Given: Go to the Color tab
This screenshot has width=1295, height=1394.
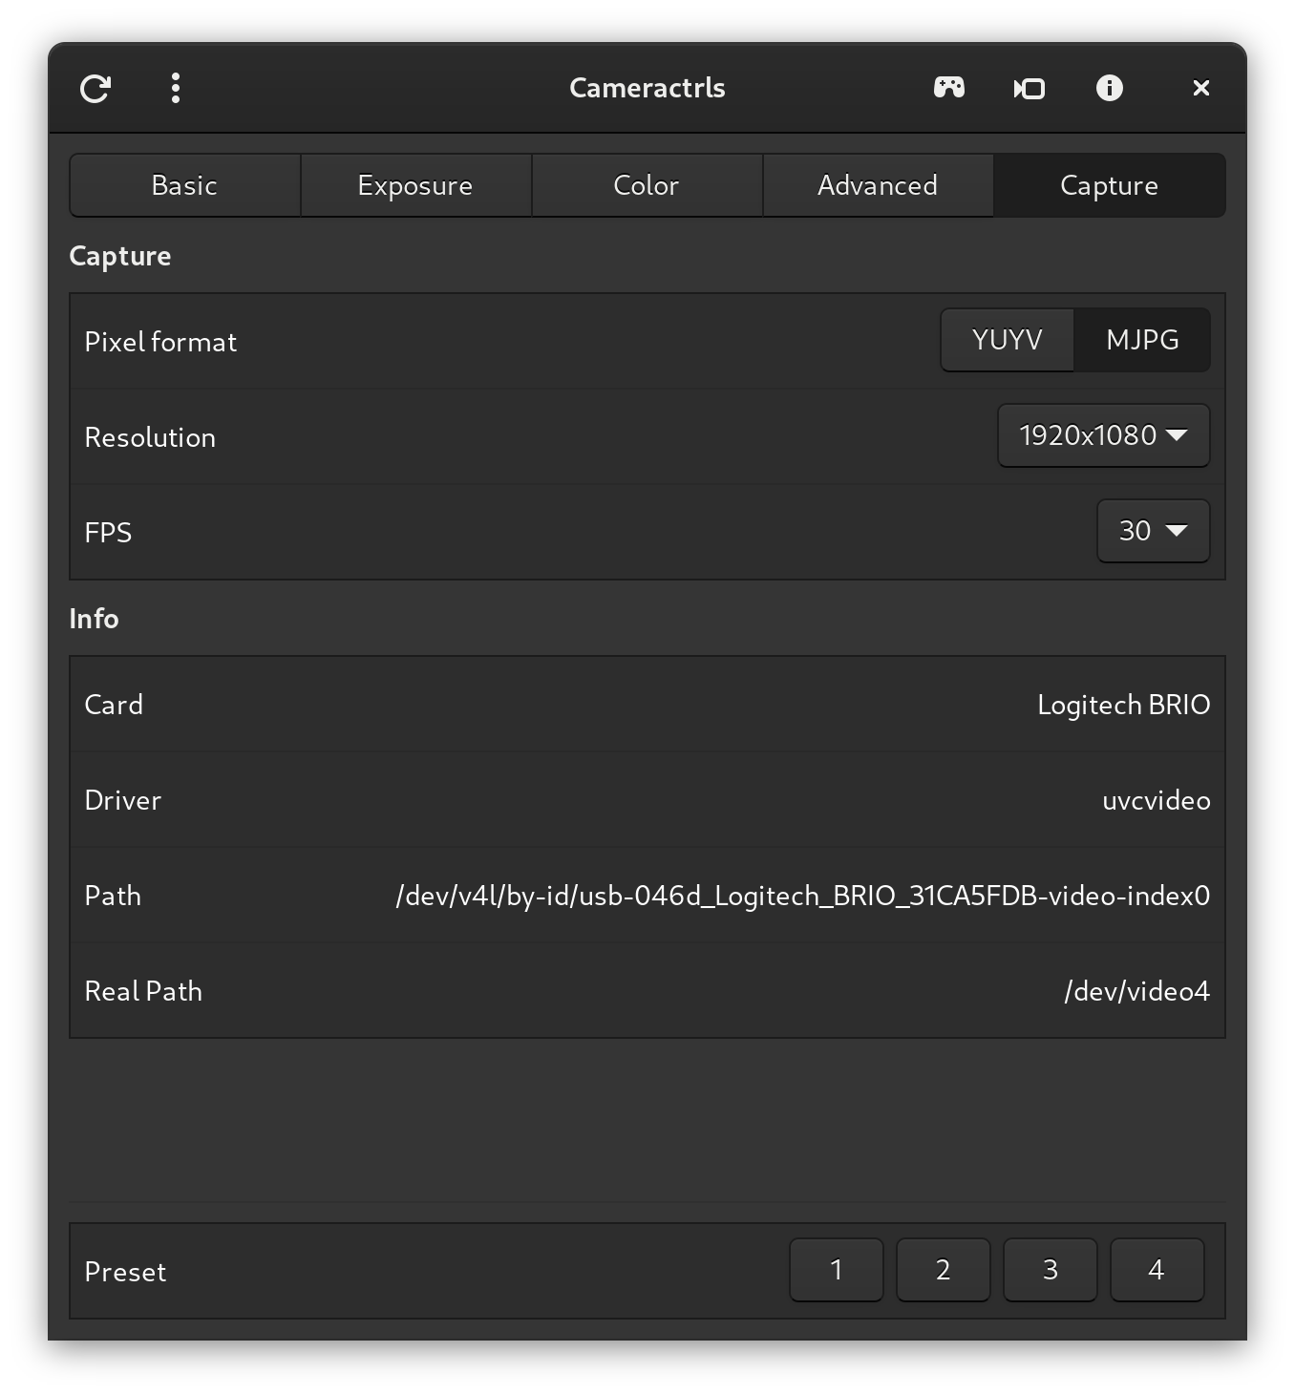Looking at the screenshot, I should point(647,185).
